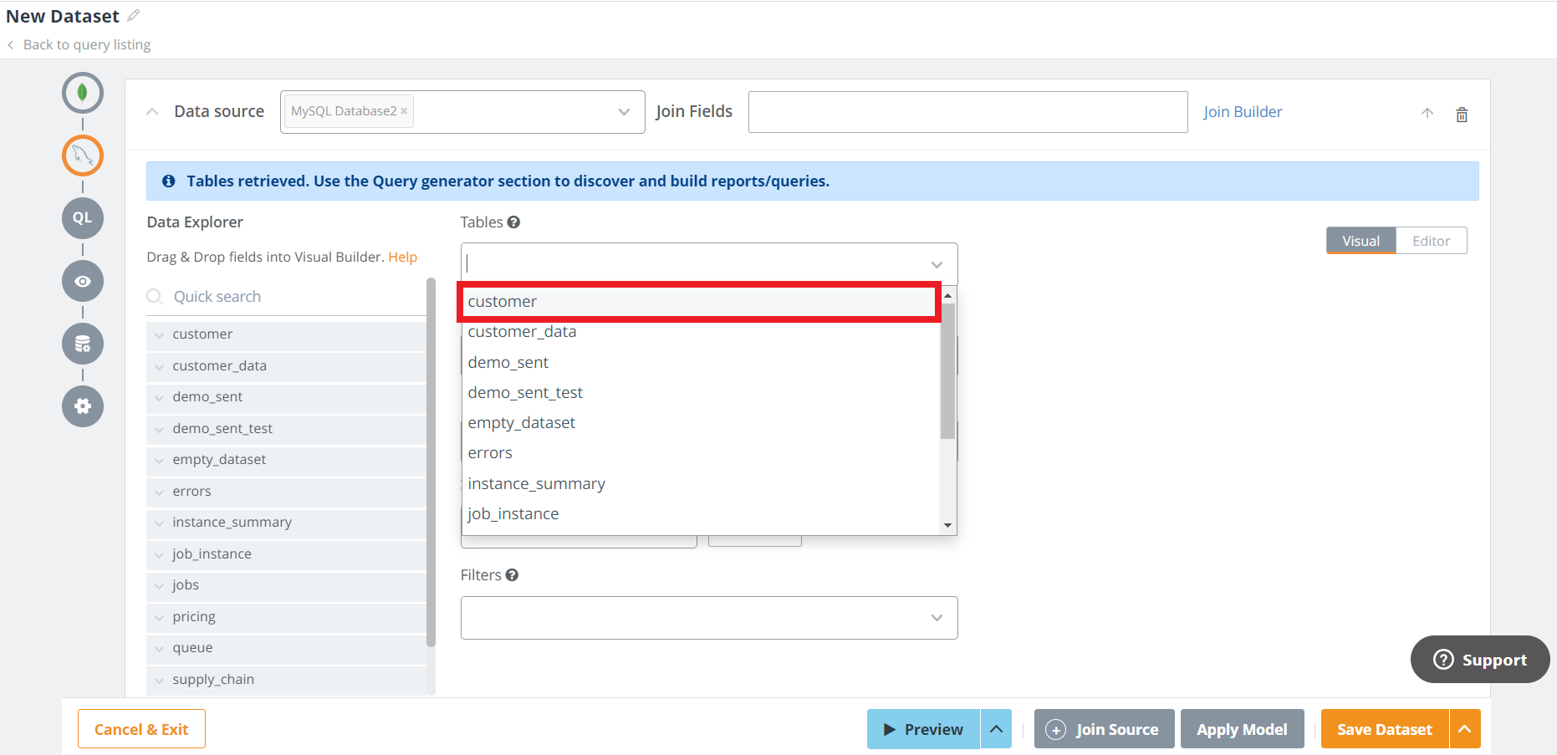
Task: Open the Join Builder link
Action: [1243, 112]
